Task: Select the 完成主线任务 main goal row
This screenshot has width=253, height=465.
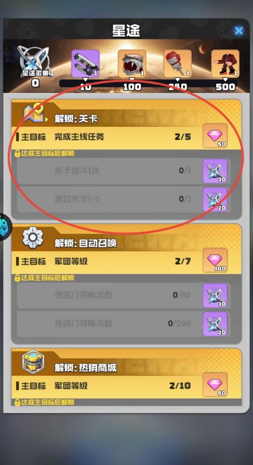Action: point(107,137)
